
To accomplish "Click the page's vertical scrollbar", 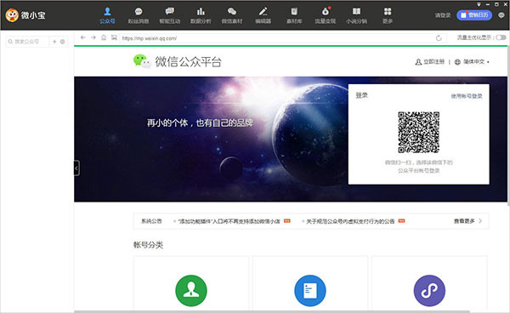I will (x=508, y=127).
